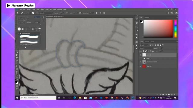Open the Adjustments circle icon in collapsed dock
The height and width of the screenshot is (108, 193).
coord(137,45)
